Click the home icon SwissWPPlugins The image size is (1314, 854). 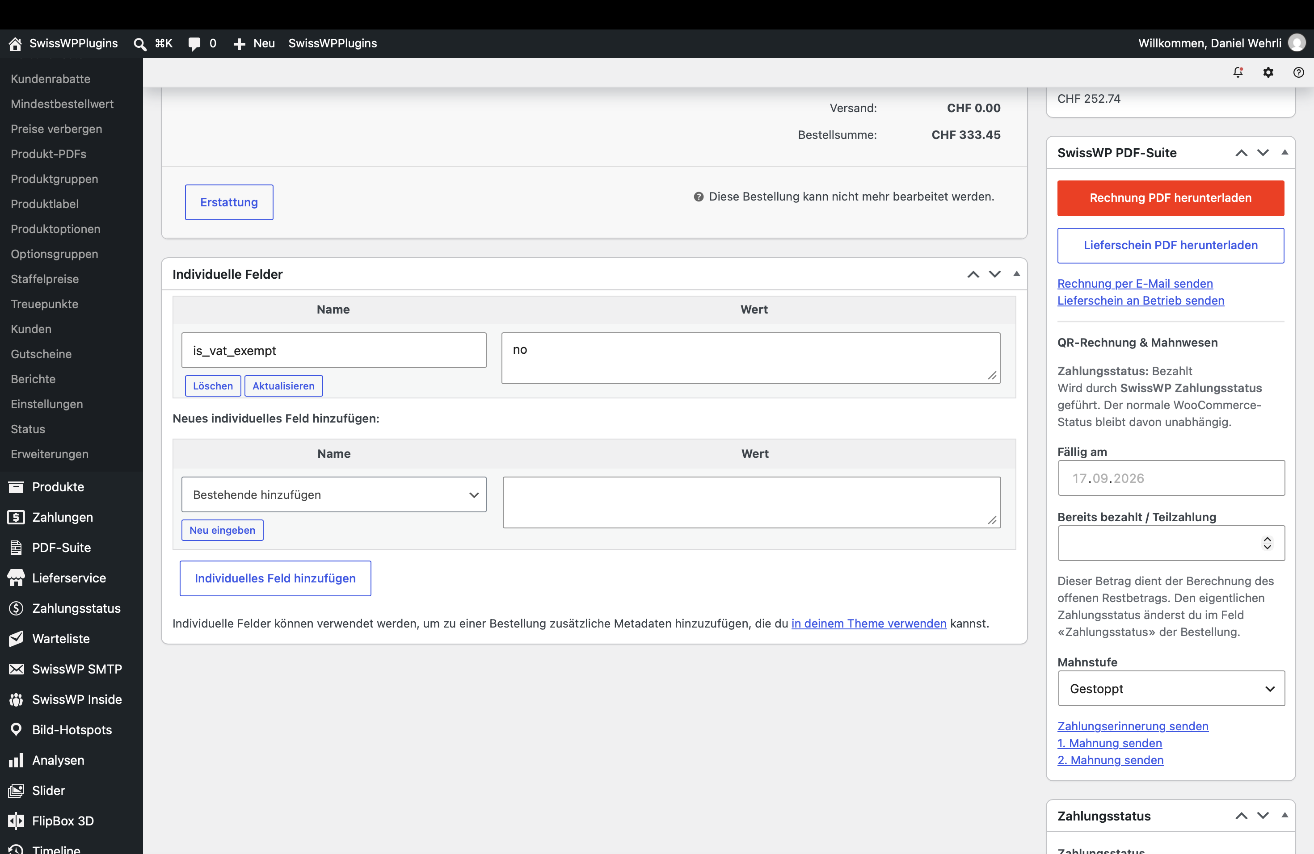[15, 44]
